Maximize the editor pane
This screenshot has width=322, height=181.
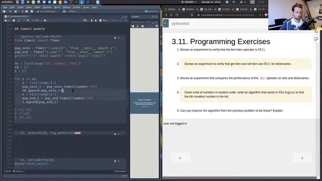pyautogui.click(x=126, y=17)
